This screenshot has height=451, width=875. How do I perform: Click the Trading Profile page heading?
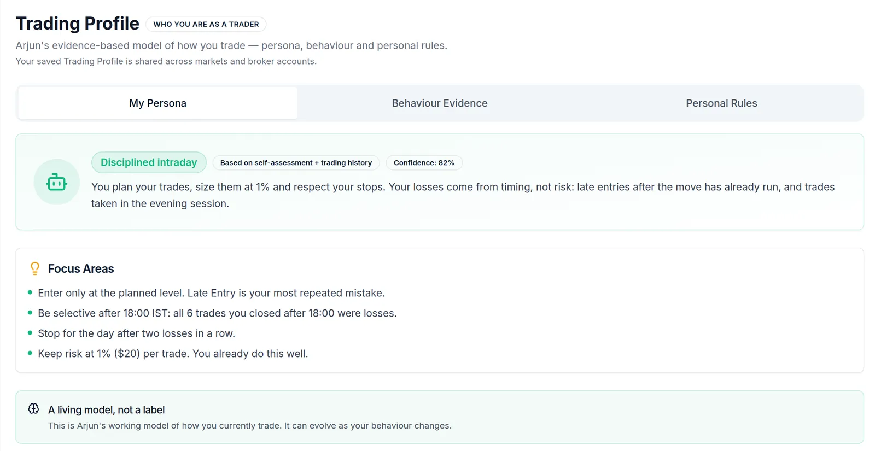(x=78, y=24)
